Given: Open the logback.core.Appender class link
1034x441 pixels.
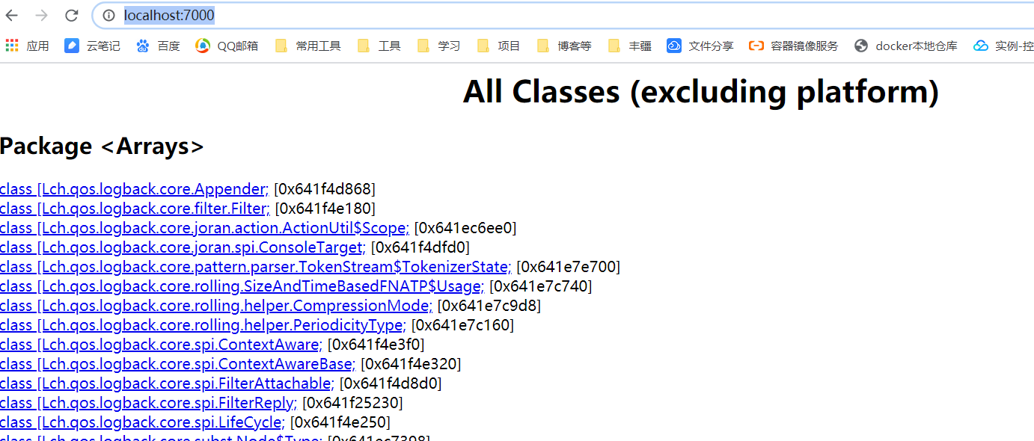Looking at the screenshot, I should click(x=133, y=188).
